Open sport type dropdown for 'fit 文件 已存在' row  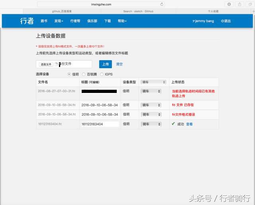[151, 105]
